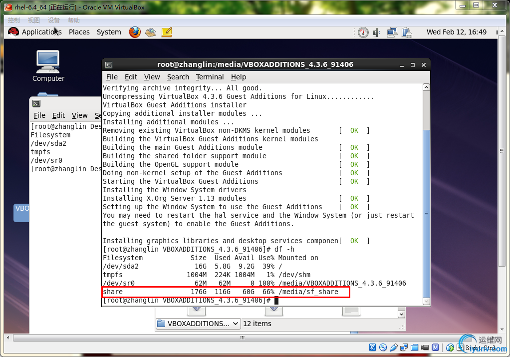
Task: Click the network adapters status icon
Action: (x=404, y=348)
